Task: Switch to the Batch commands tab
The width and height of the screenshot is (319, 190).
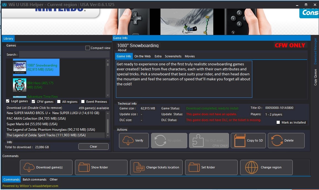Action: 34,179
